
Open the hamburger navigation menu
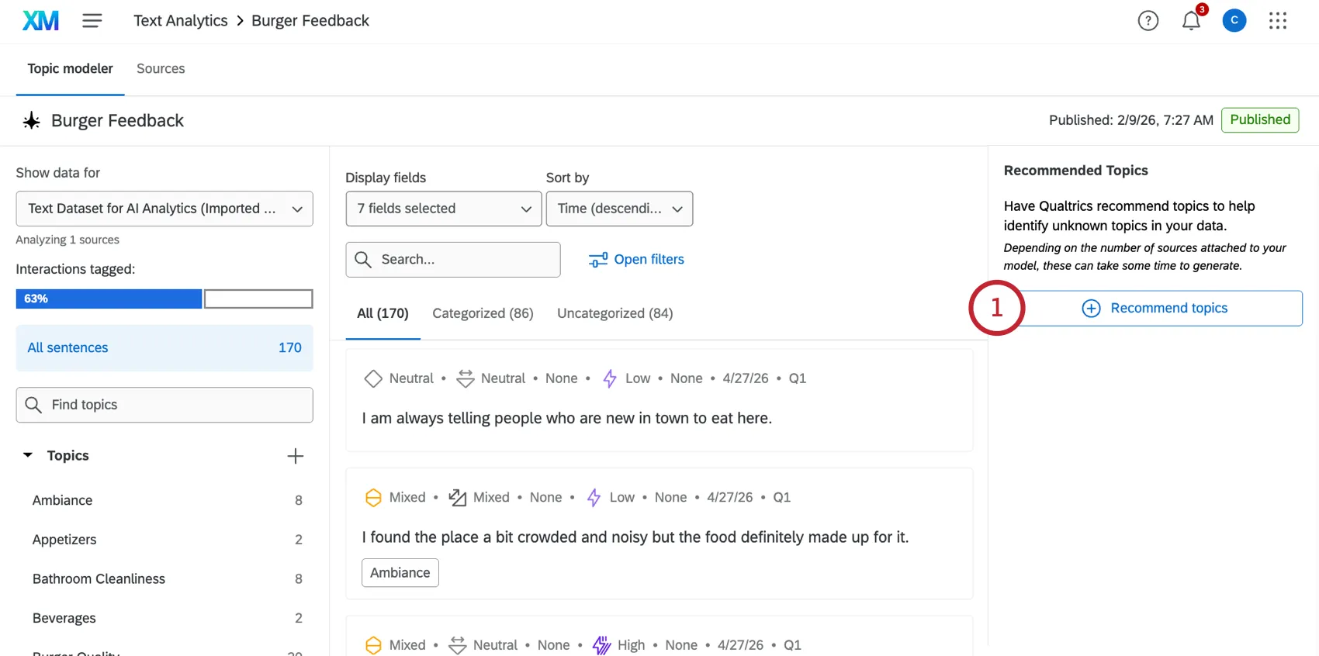coord(92,21)
